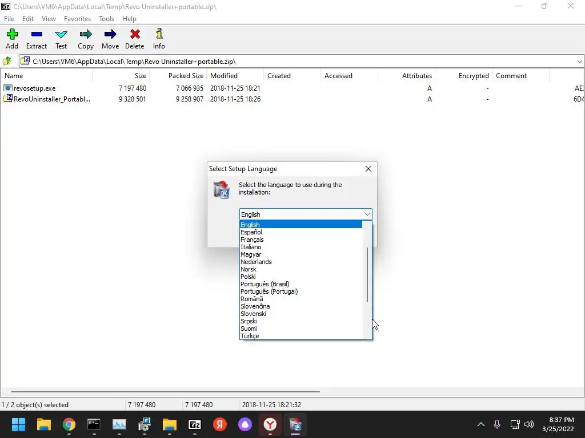Select Slovenčina in the language list
Image resolution: width=585 pixels, height=438 pixels.
300,306
